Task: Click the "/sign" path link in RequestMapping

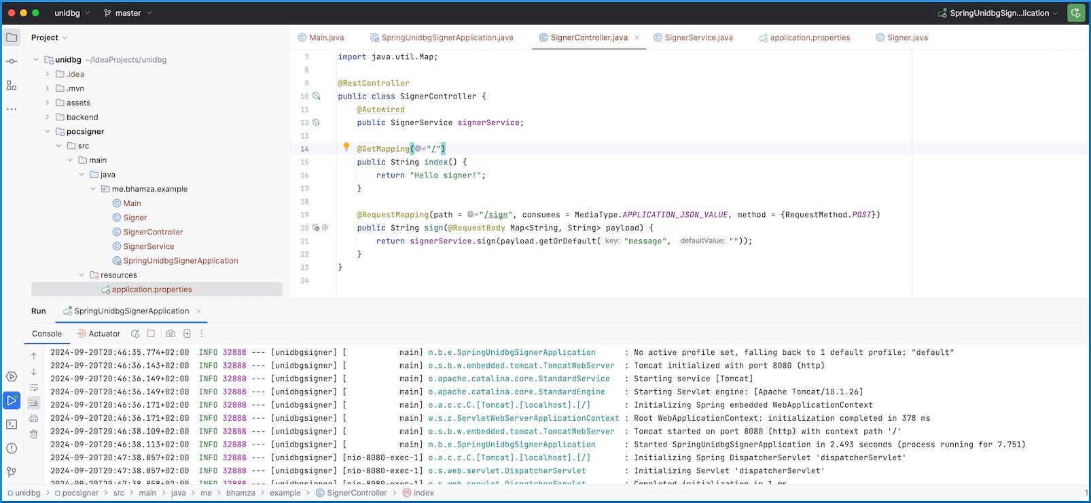Action: (x=495, y=215)
